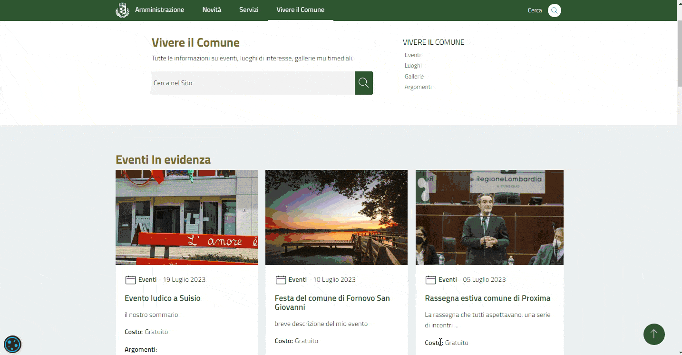Go to Gallerie in the sidebar
This screenshot has height=355, width=682.
click(414, 77)
